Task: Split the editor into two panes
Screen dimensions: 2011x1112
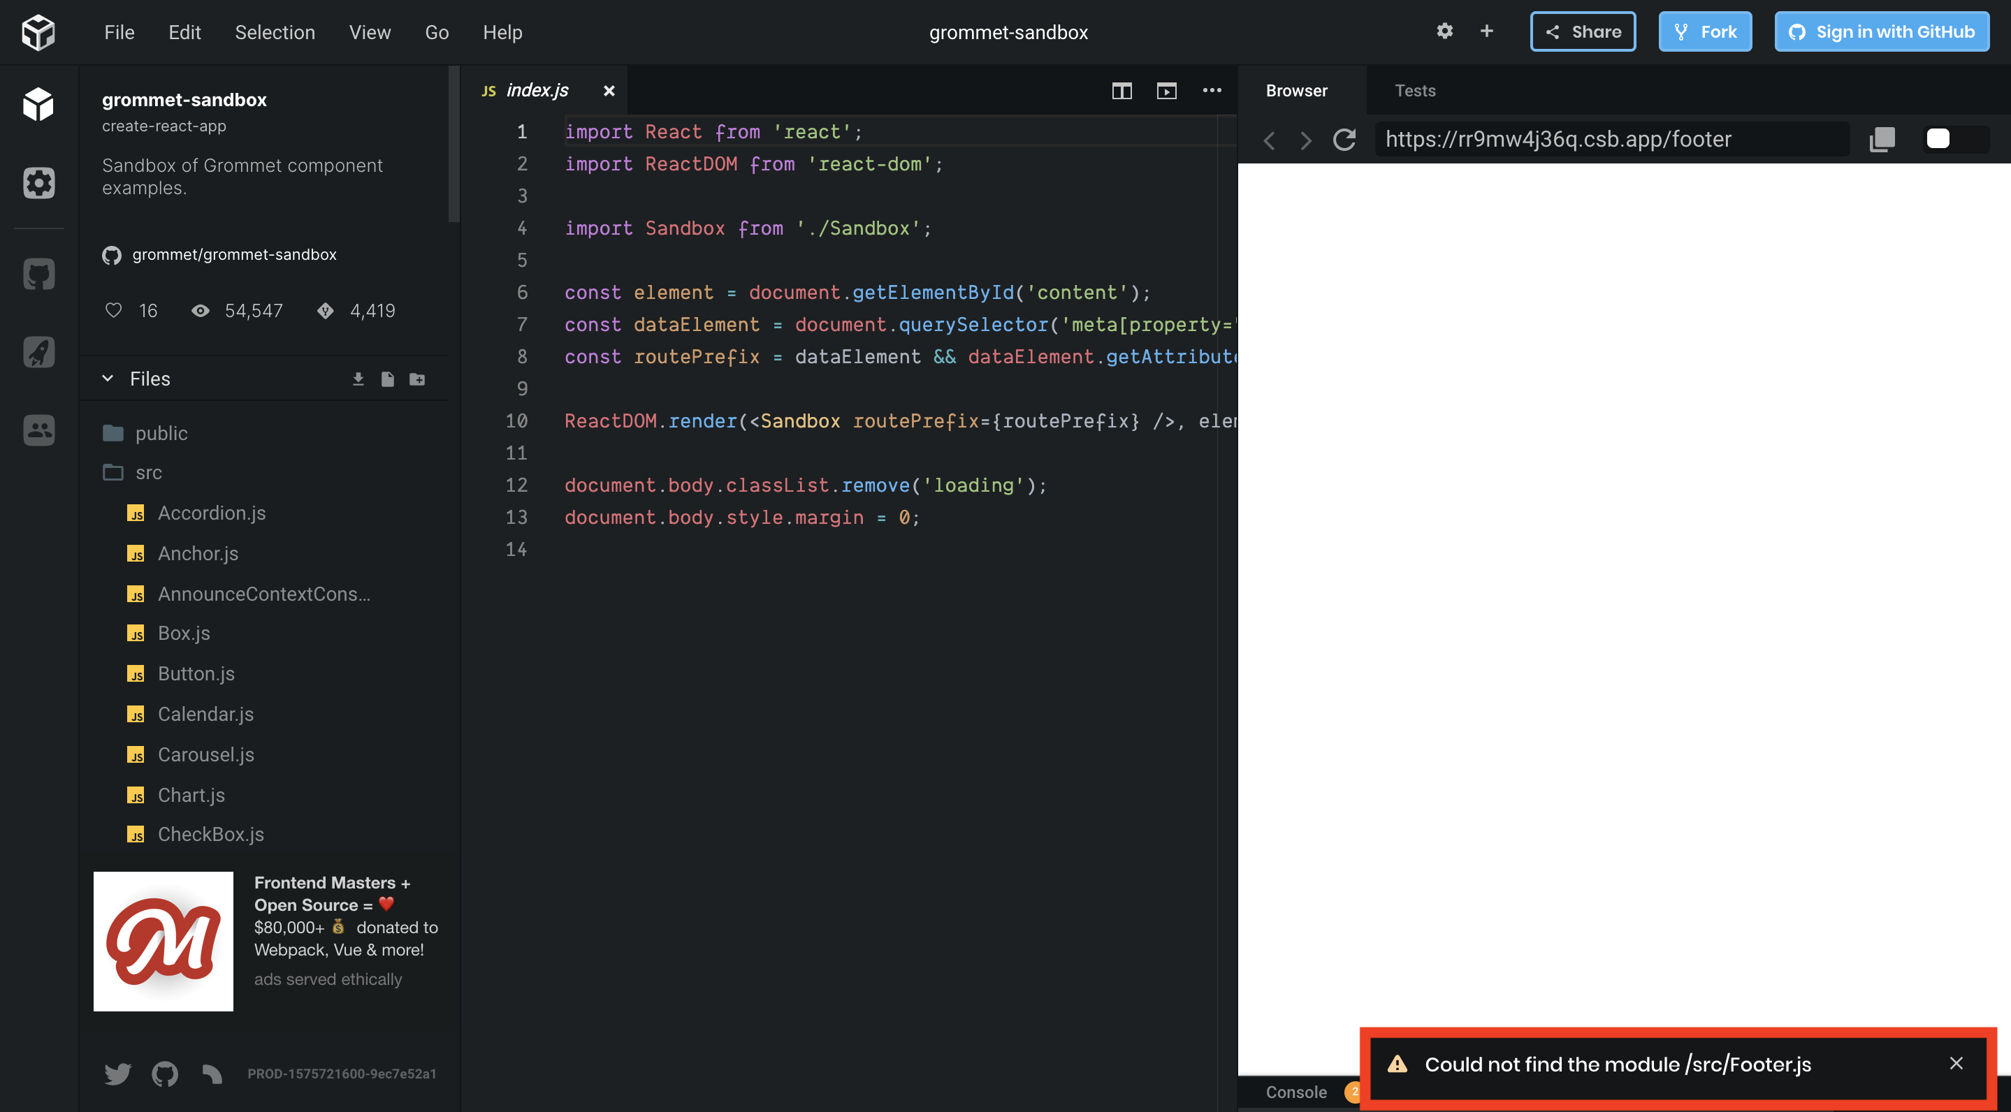Action: click(1121, 91)
